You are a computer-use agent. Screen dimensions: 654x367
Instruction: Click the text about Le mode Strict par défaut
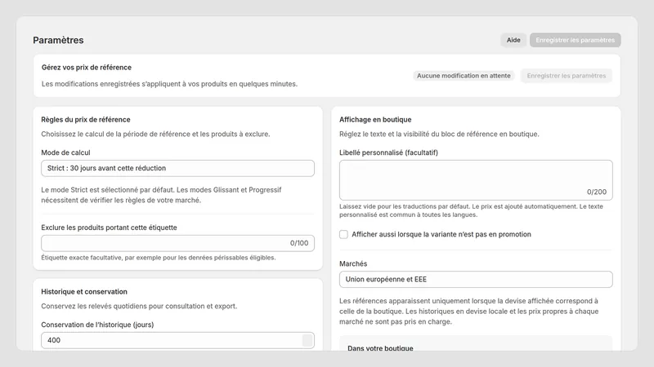pos(161,195)
